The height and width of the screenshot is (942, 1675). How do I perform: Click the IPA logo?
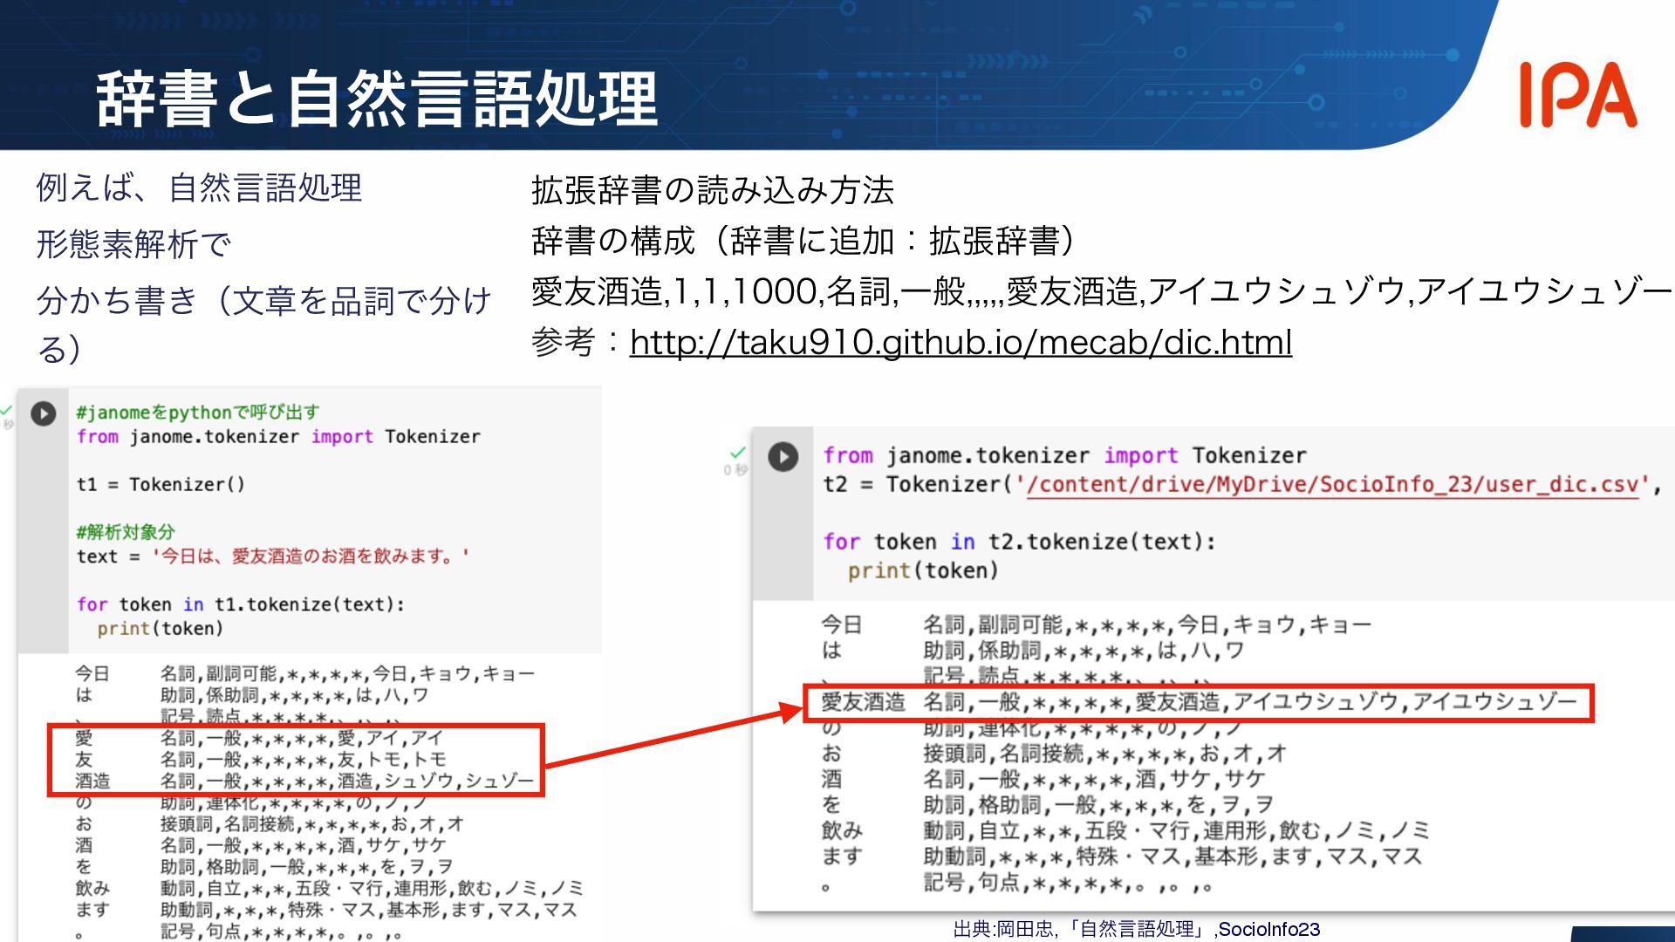pos(1577,94)
